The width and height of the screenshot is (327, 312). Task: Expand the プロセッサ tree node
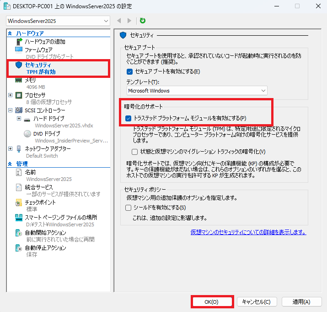coord(10,95)
